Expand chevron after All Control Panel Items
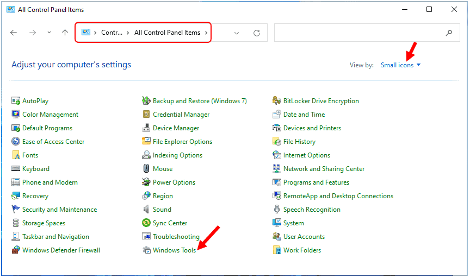470x278 pixels. tap(206, 33)
